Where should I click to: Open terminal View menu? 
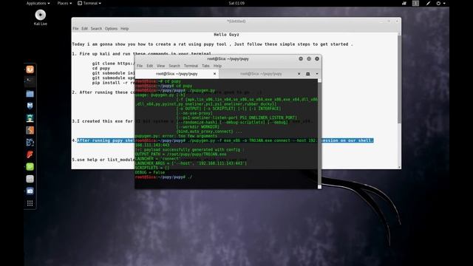tap(161, 66)
